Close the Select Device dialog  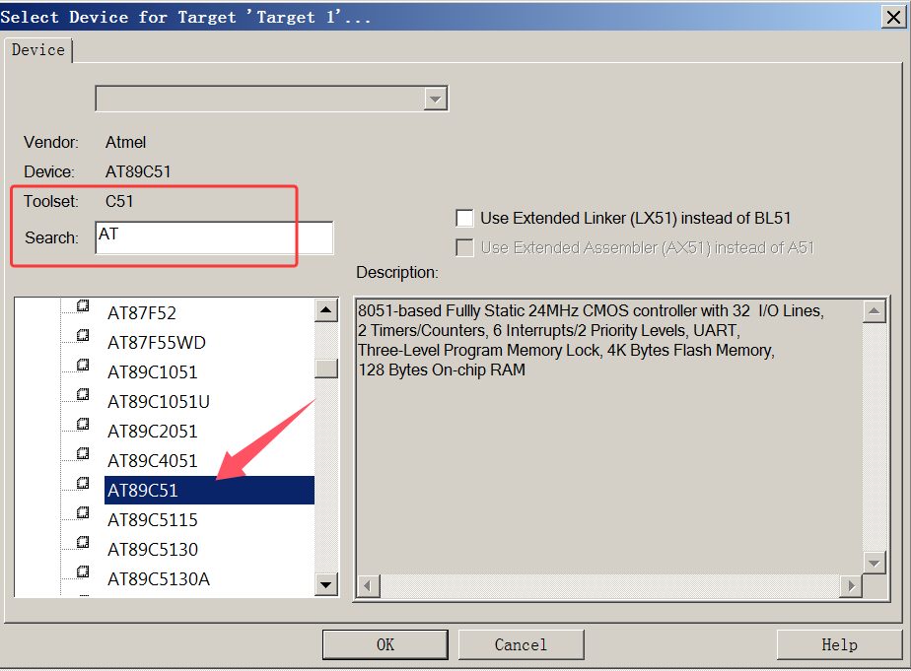click(893, 17)
